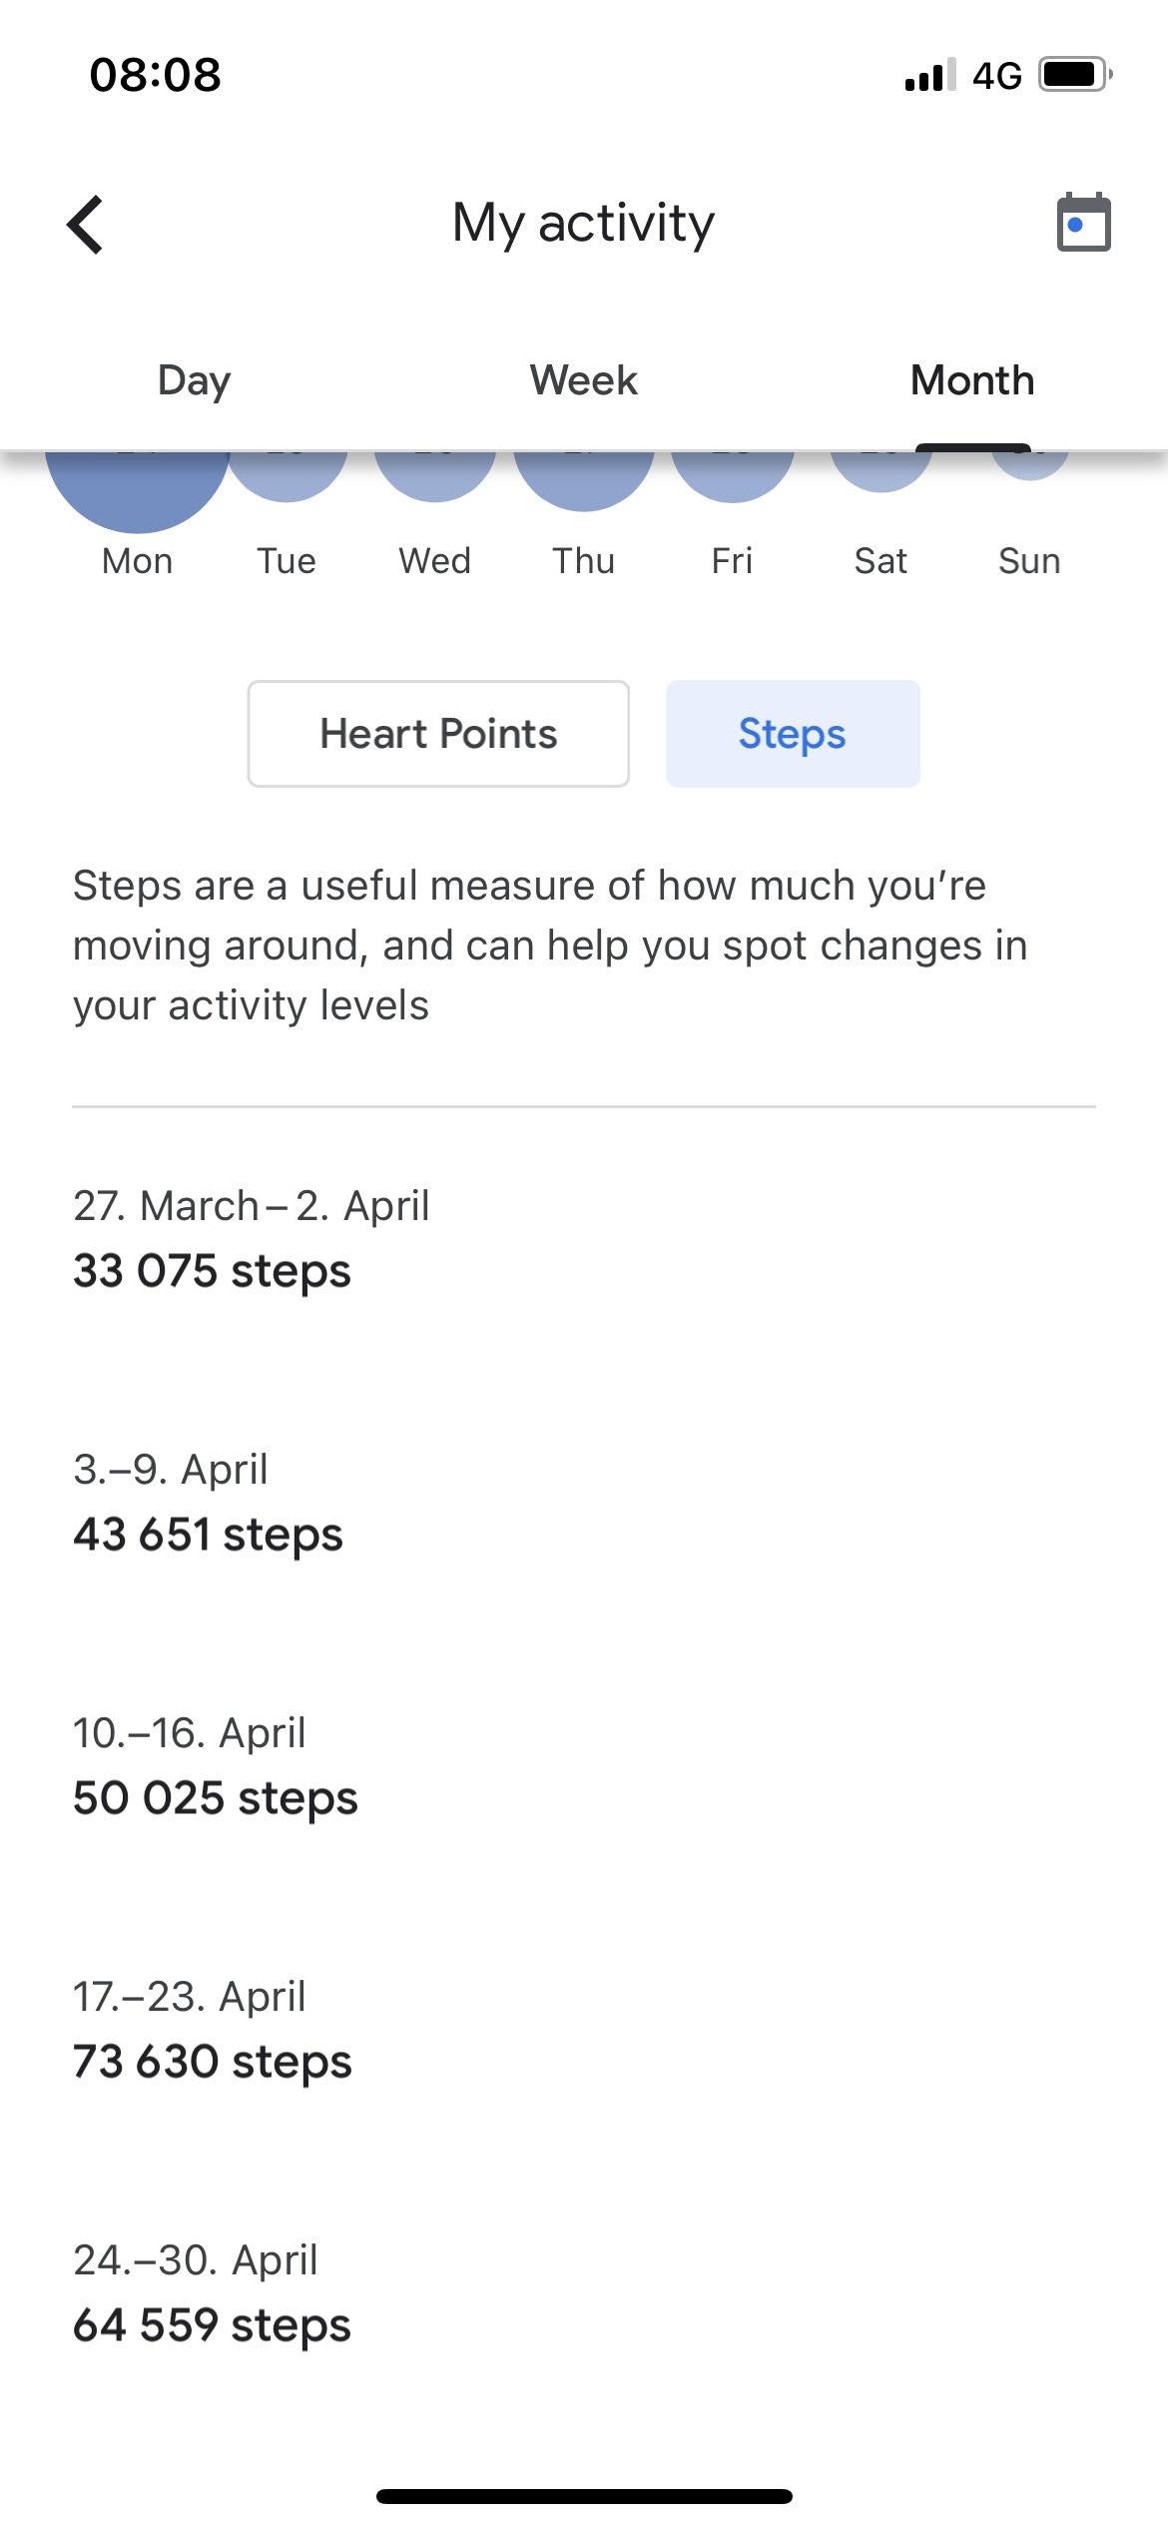Show Heart Points data
Image resolution: width=1168 pixels, height=2528 pixels.
(x=438, y=734)
